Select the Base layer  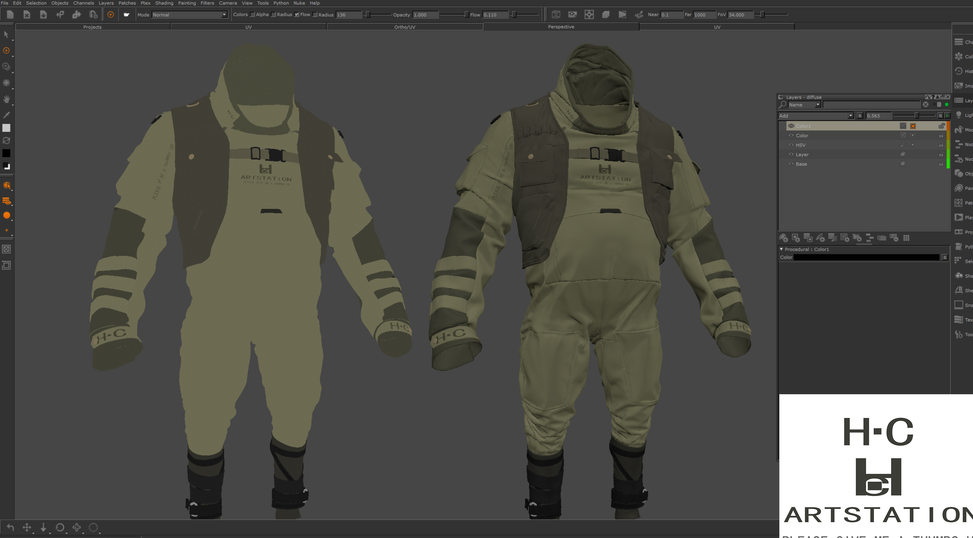[801, 164]
